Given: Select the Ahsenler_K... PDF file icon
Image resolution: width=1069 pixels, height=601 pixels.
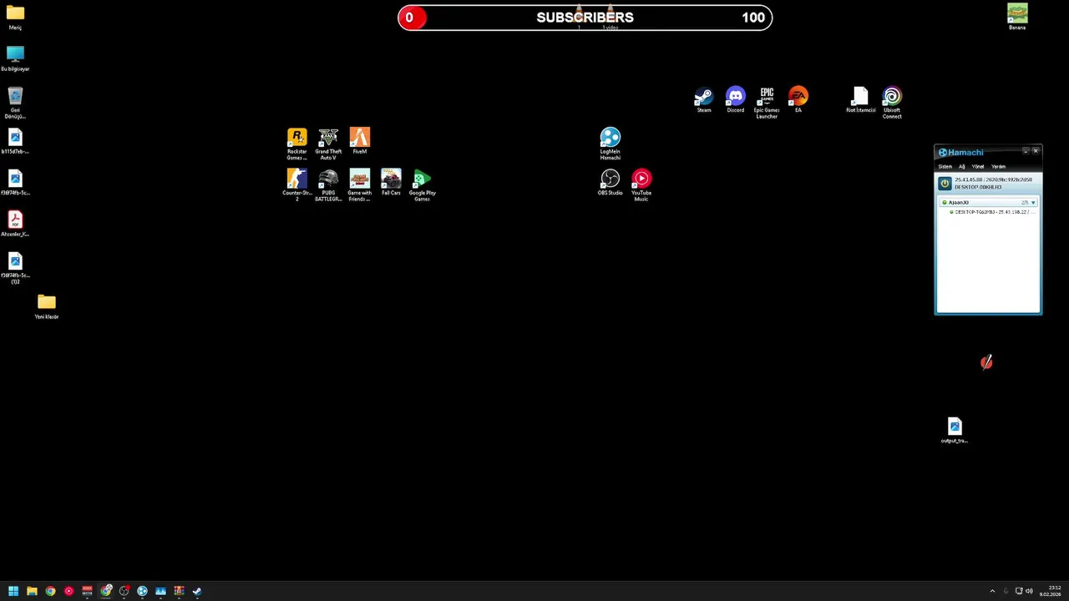Looking at the screenshot, I should click(15, 224).
